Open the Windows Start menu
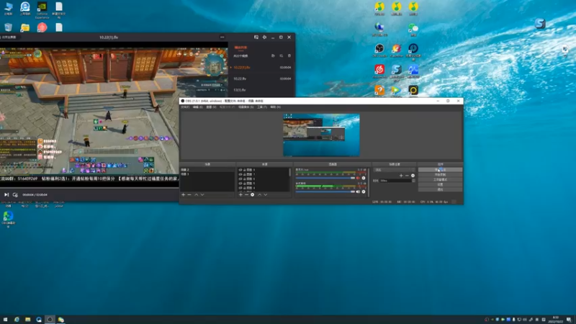Screen dimensions: 576x324 pos(5,320)
